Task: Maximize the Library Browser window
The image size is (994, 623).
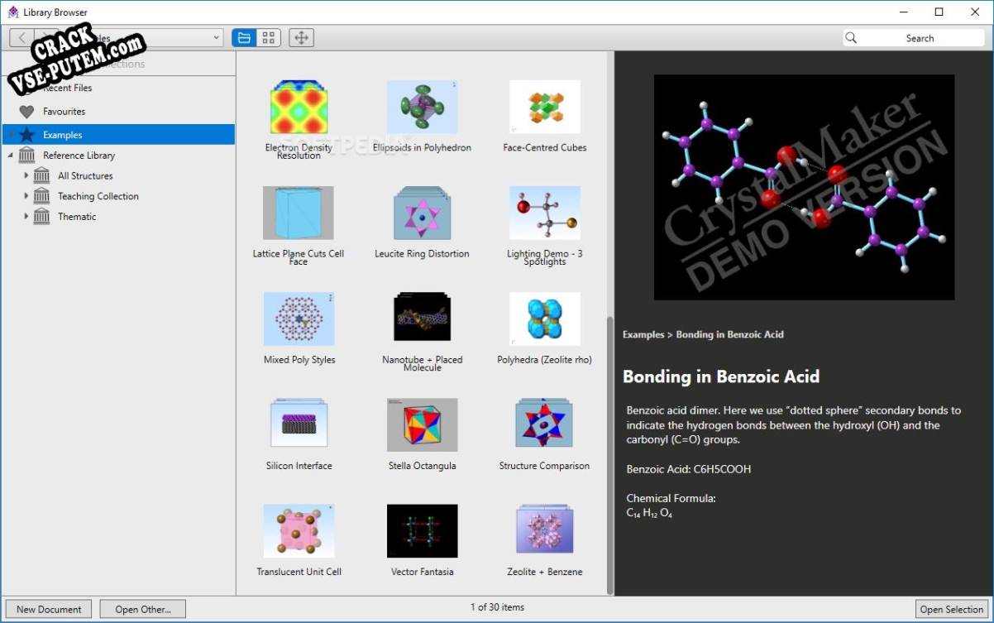Action: click(939, 12)
